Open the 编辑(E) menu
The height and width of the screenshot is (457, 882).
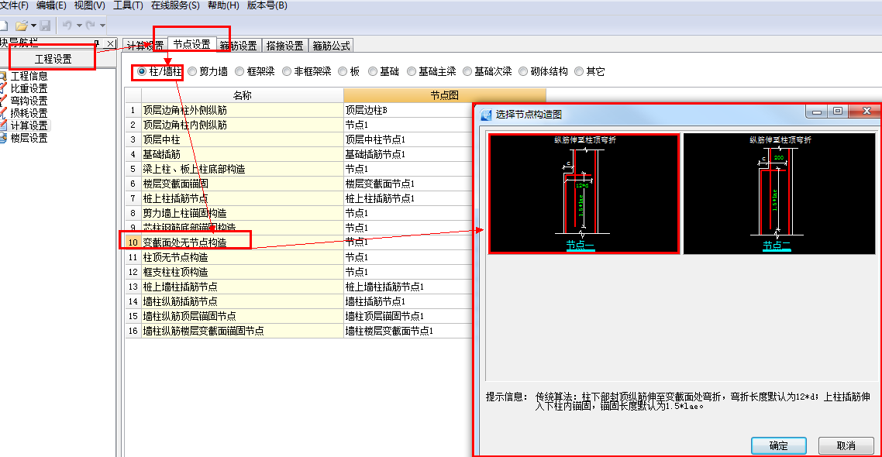[51, 5]
